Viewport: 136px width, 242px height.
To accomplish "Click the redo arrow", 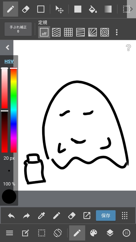I will pos(26,215).
